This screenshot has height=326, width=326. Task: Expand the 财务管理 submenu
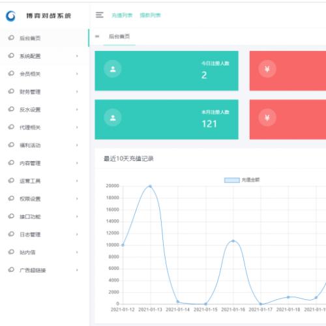point(44,92)
